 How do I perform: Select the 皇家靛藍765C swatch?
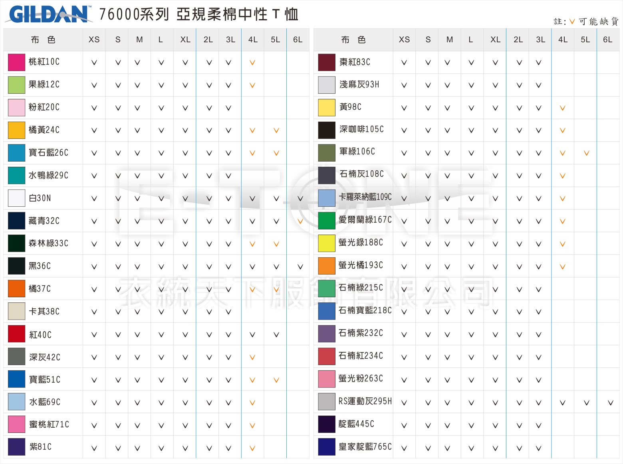click(x=327, y=447)
